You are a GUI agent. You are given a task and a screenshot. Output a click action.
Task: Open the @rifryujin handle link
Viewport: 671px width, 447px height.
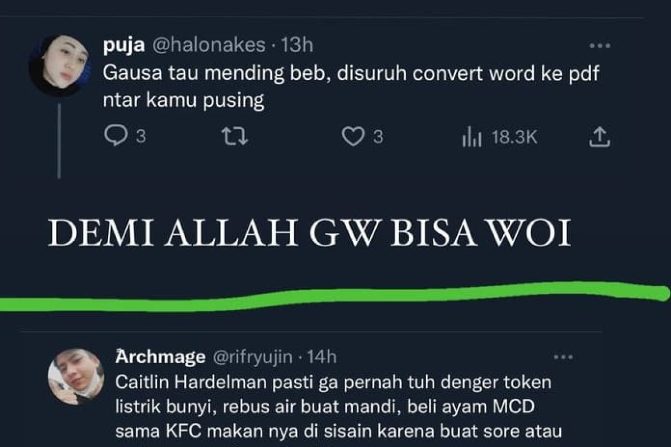coord(251,356)
